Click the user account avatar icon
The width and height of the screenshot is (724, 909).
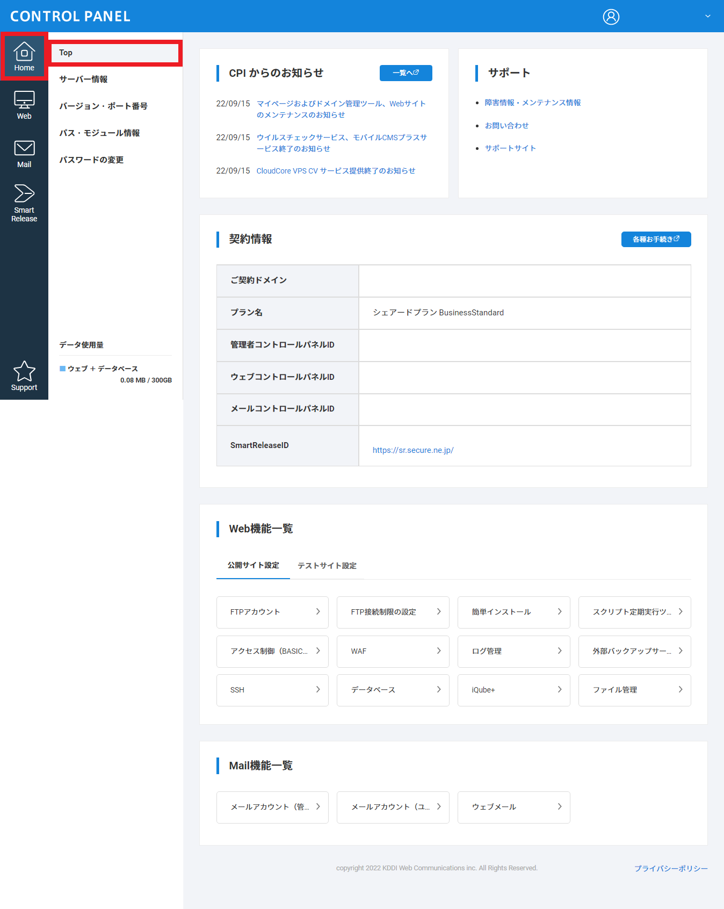pyautogui.click(x=611, y=17)
